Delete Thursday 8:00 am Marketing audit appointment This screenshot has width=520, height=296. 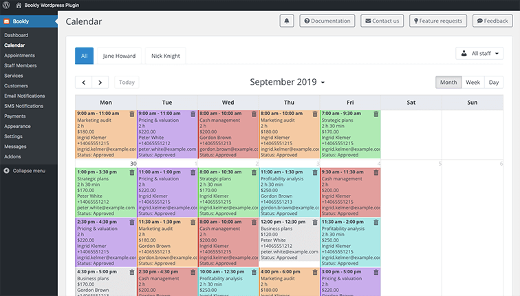click(x=315, y=114)
